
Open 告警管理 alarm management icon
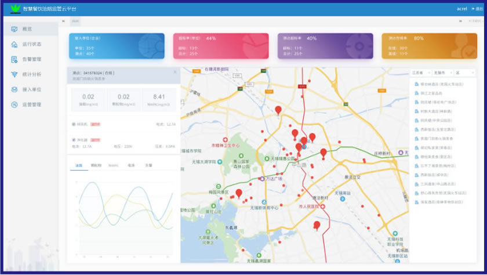tap(14, 59)
